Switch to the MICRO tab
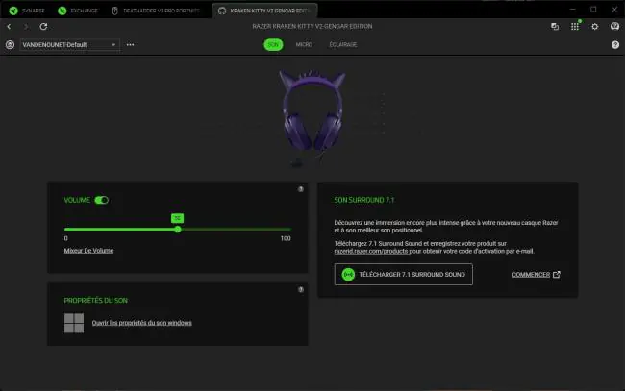 tap(304, 44)
